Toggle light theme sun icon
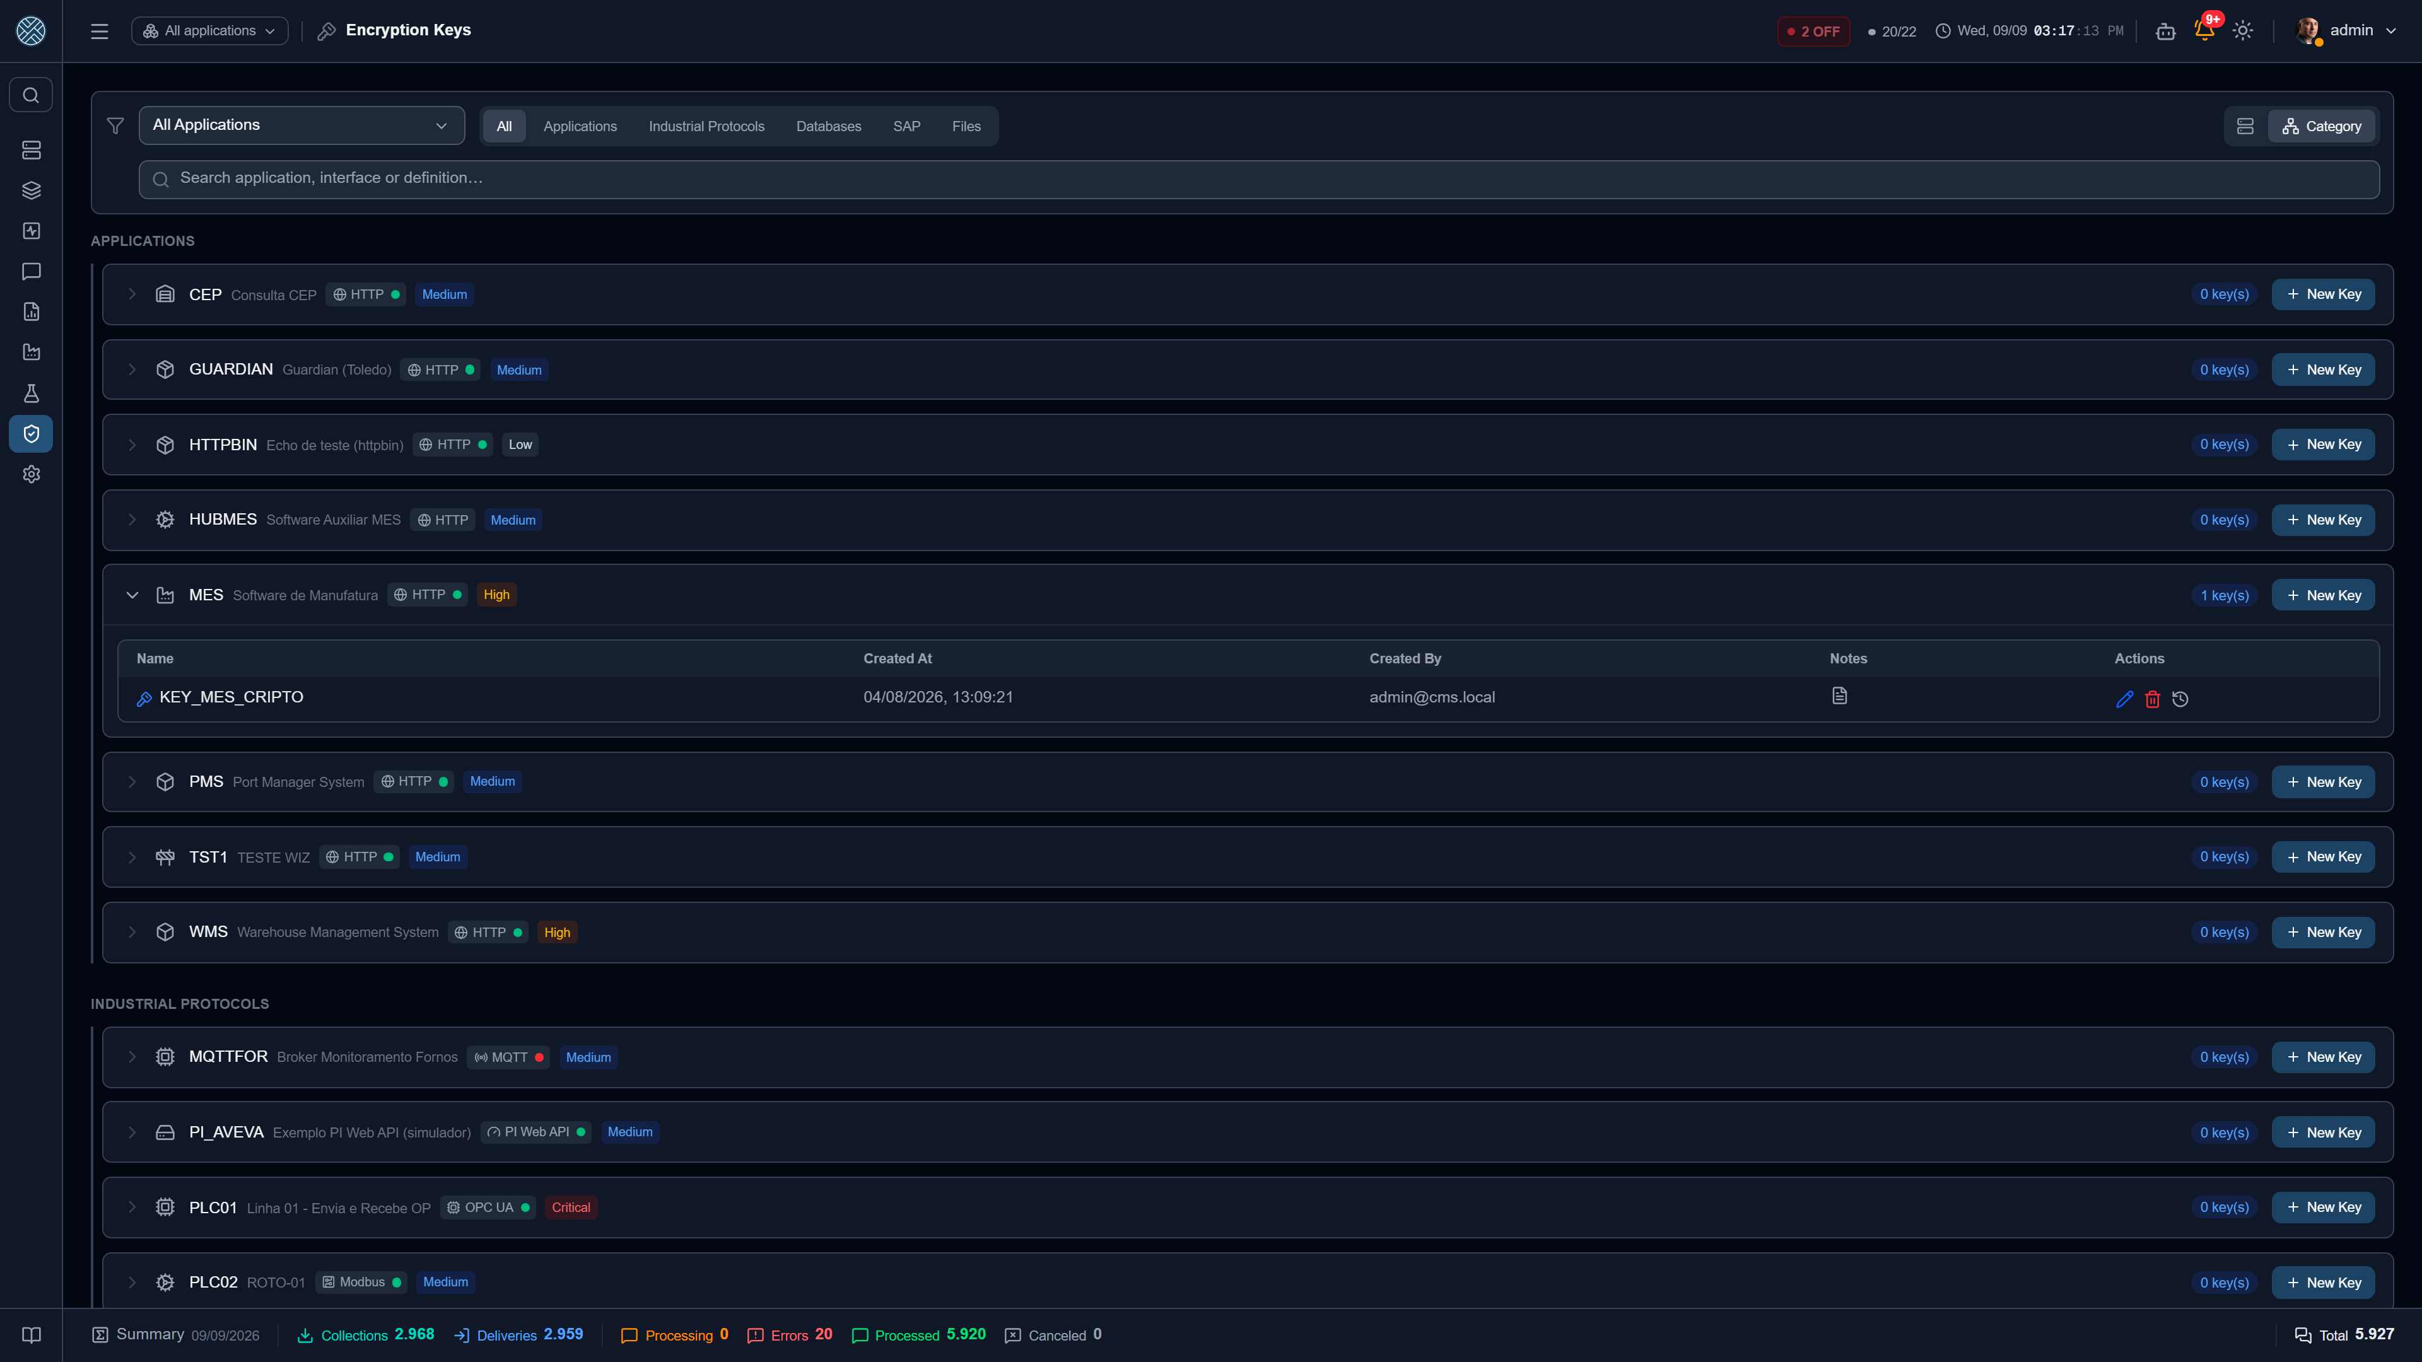The width and height of the screenshot is (2422, 1362). [x=2242, y=31]
